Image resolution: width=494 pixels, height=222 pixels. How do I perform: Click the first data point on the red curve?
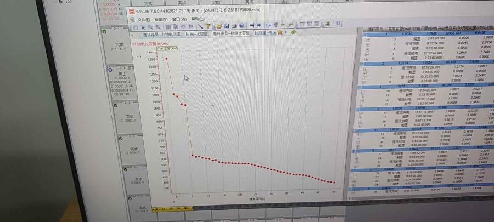pyautogui.click(x=166, y=58)
